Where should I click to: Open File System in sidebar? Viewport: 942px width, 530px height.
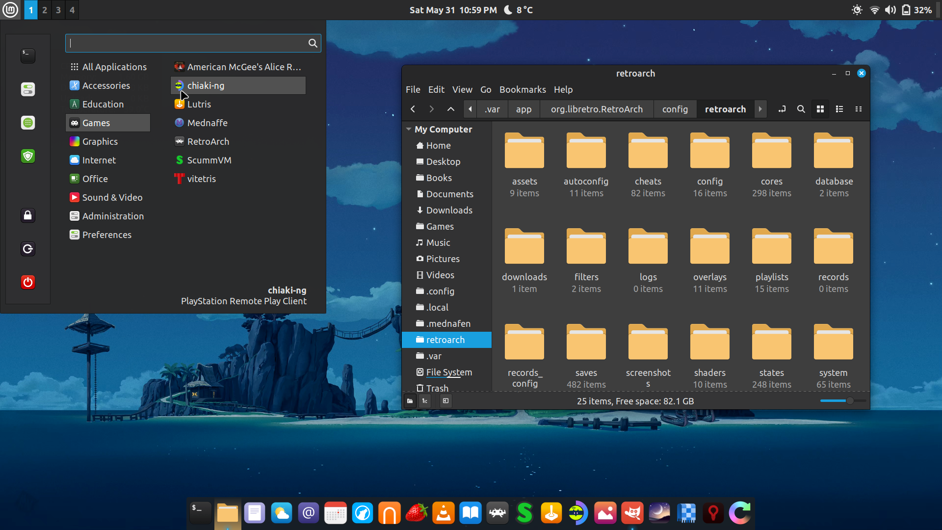446,372
